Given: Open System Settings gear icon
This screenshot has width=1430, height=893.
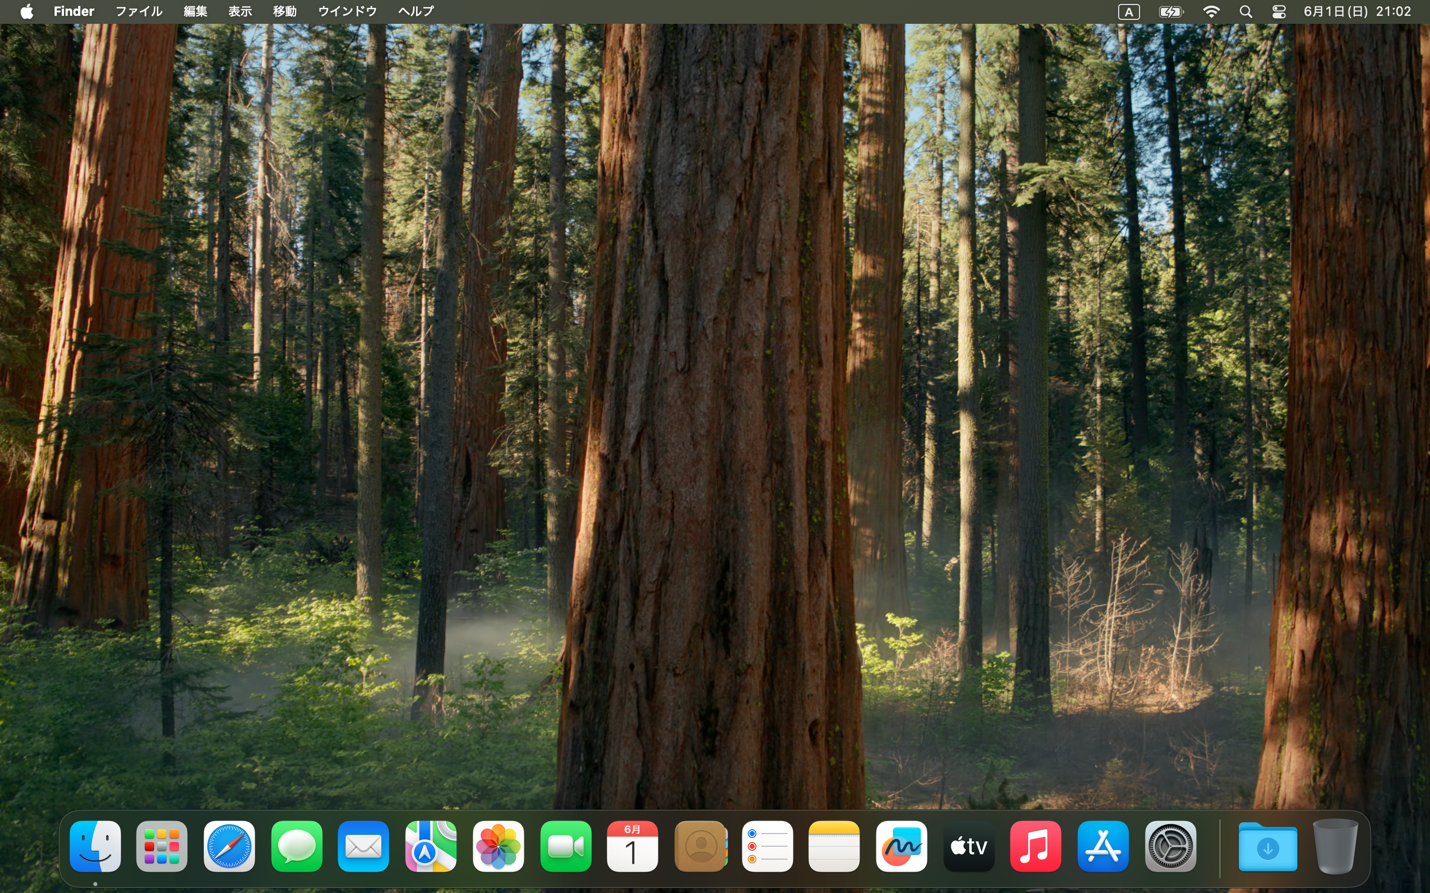Looking at the screenshot, I should click(1170, 846).
